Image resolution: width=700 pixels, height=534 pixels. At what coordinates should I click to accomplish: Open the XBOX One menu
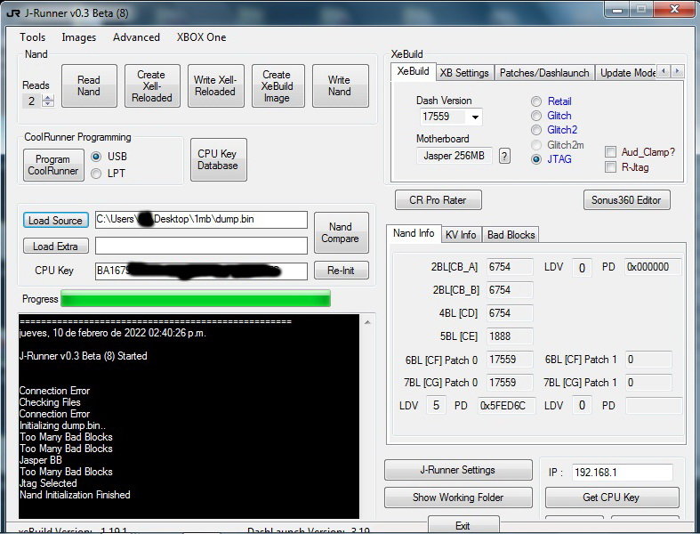pos(201,37)
